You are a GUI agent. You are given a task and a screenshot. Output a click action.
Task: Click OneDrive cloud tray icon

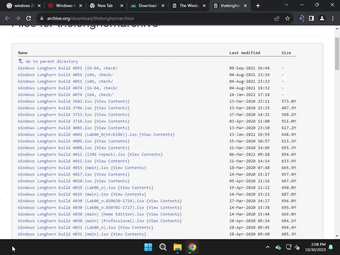(x=278, y=247)
